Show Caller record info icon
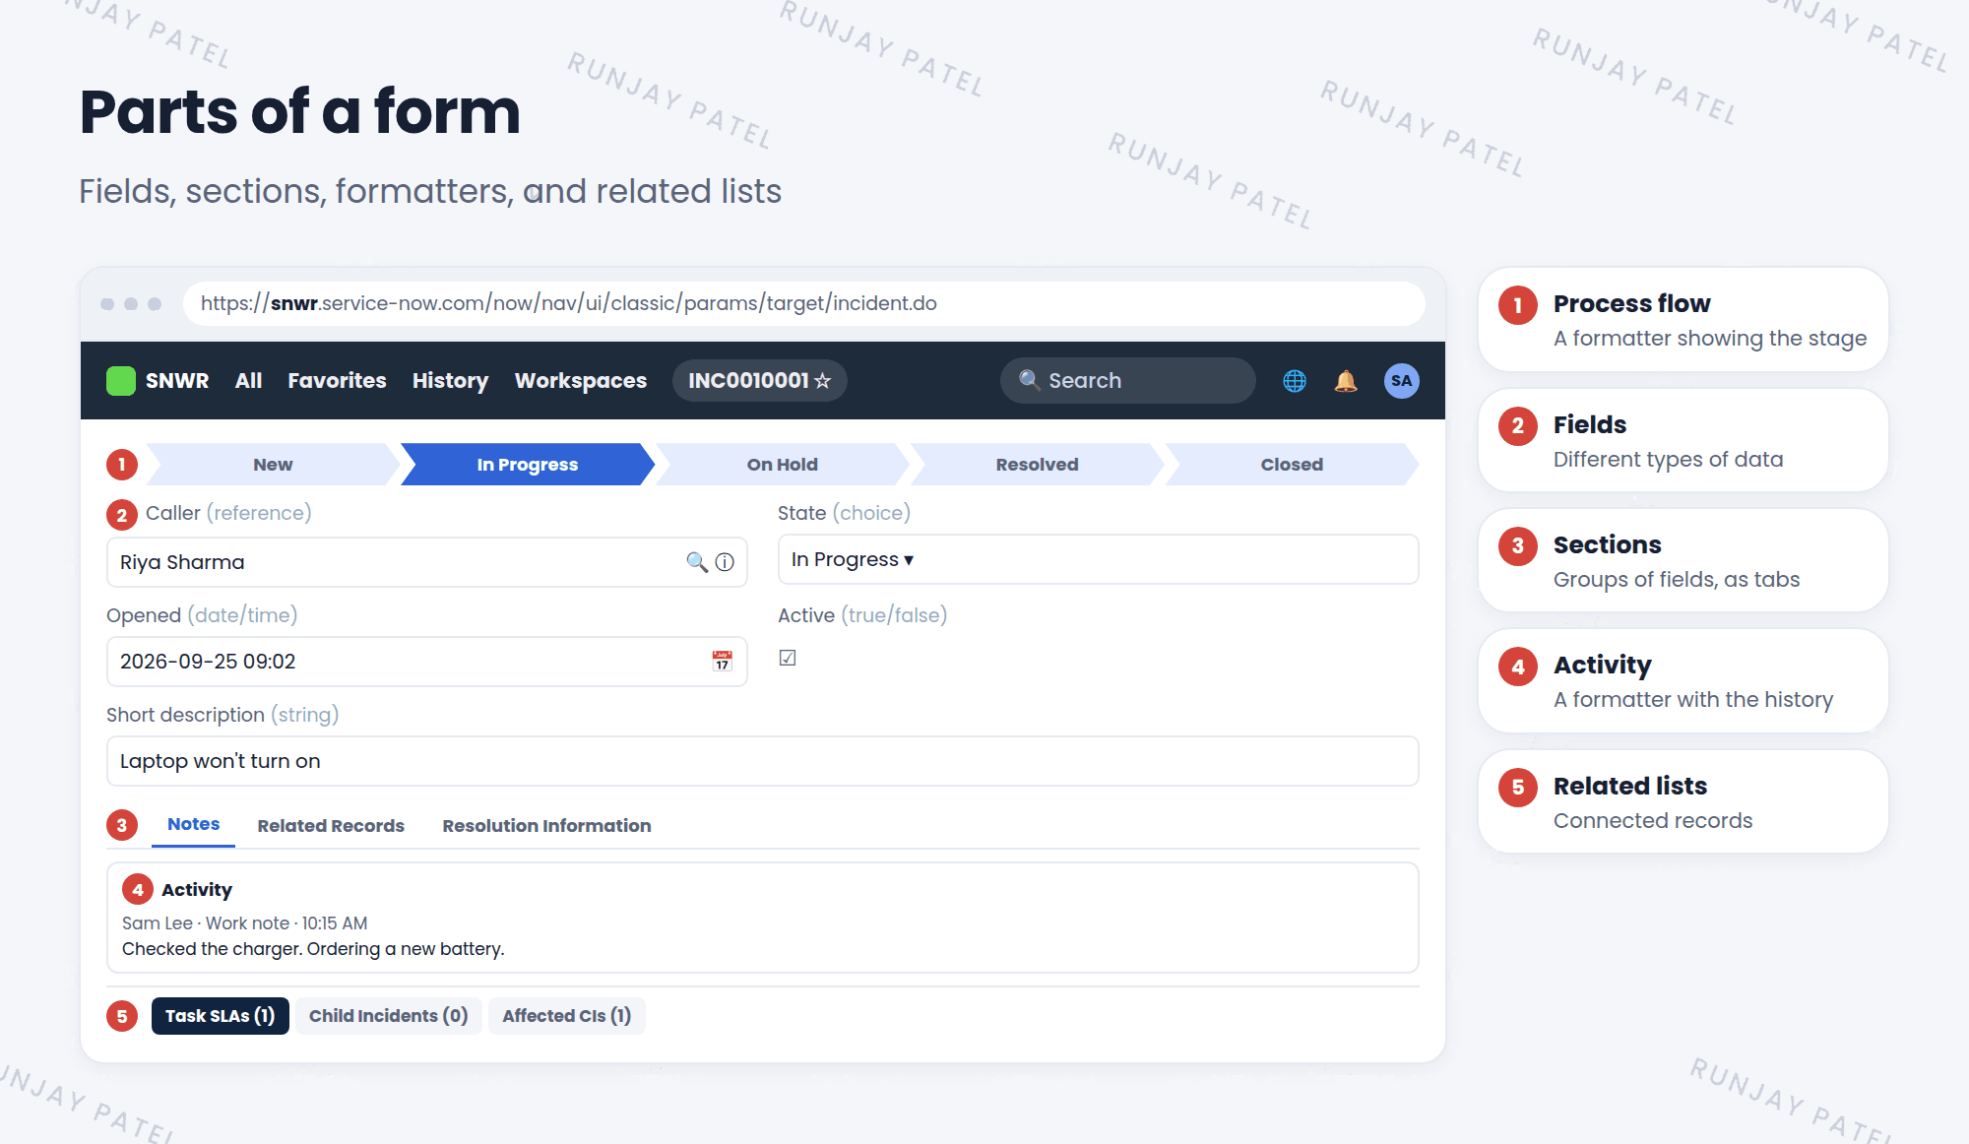 [x=725, y=562]
